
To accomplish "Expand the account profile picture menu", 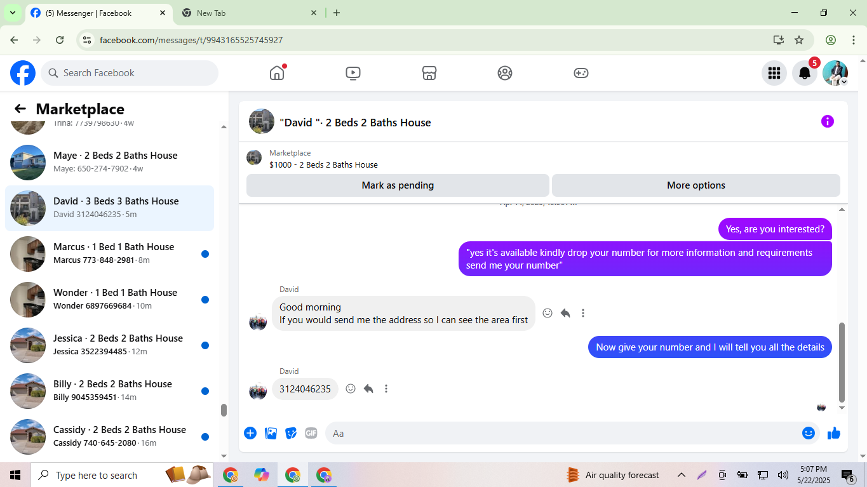I will pyautogui.click(x=835, y=73).
